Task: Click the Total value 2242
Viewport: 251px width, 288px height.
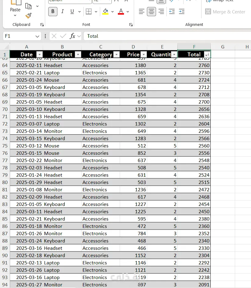Action: (x=194, y=270)
